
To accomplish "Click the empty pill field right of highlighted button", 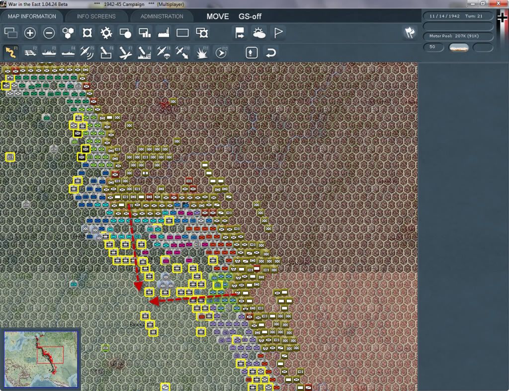I will click(483, 48).
